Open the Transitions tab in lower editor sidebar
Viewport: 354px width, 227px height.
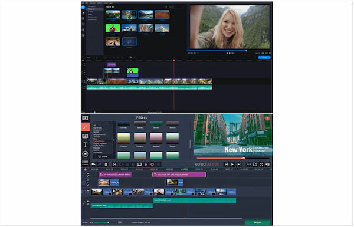[86, 136]
